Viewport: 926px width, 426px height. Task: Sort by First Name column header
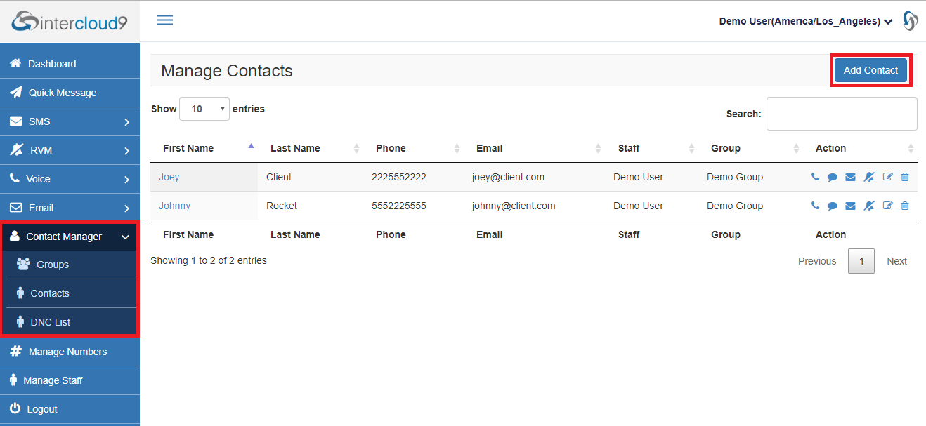(204, 148)
